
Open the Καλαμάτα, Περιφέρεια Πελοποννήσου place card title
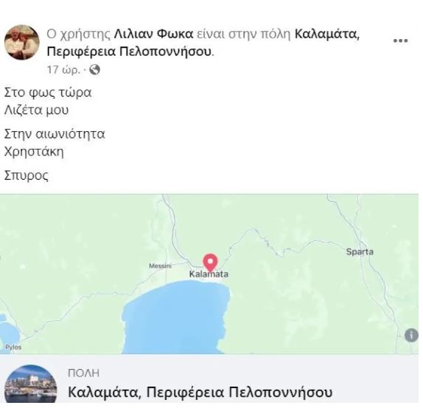(200, 392)
